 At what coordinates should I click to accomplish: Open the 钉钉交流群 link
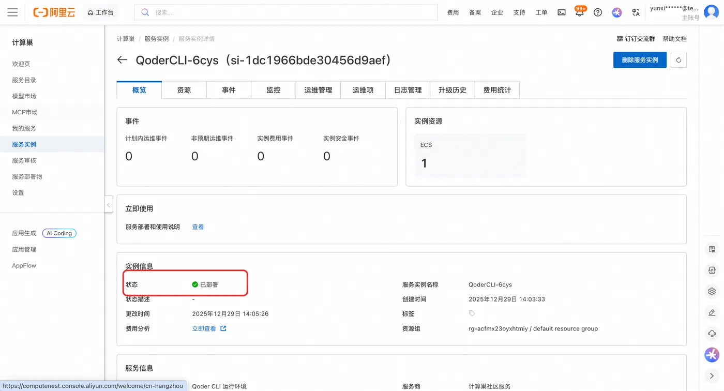(x=640, y=39)
